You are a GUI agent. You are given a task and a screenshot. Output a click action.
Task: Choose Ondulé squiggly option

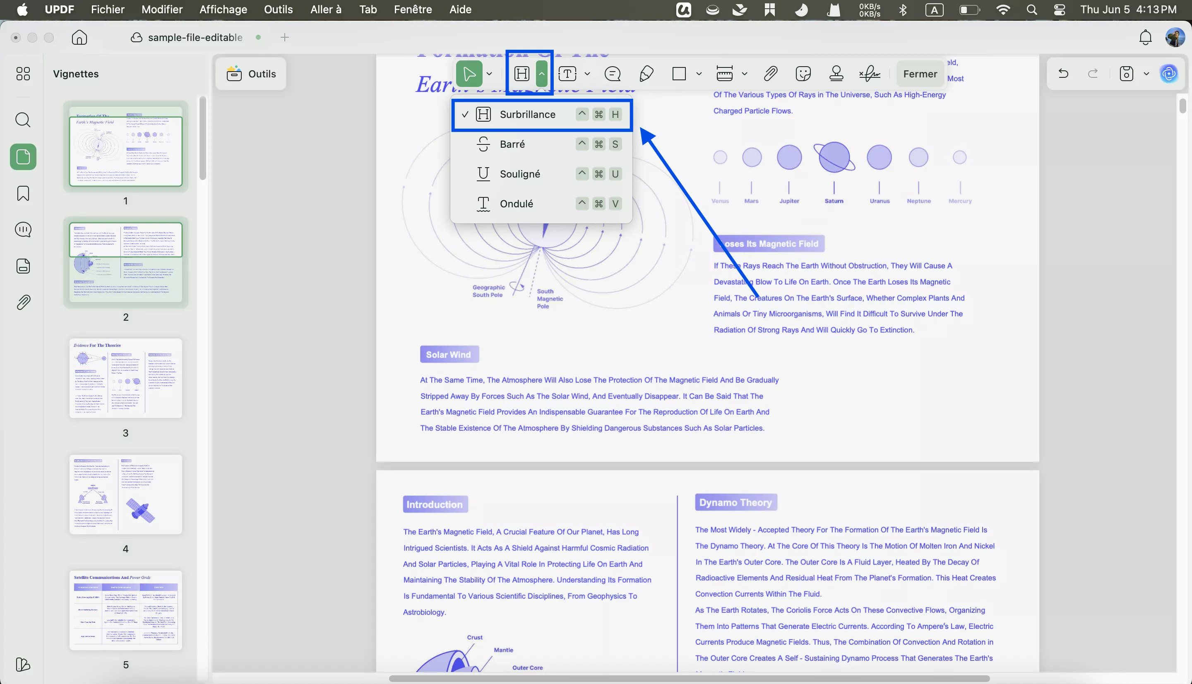(542, 204)
